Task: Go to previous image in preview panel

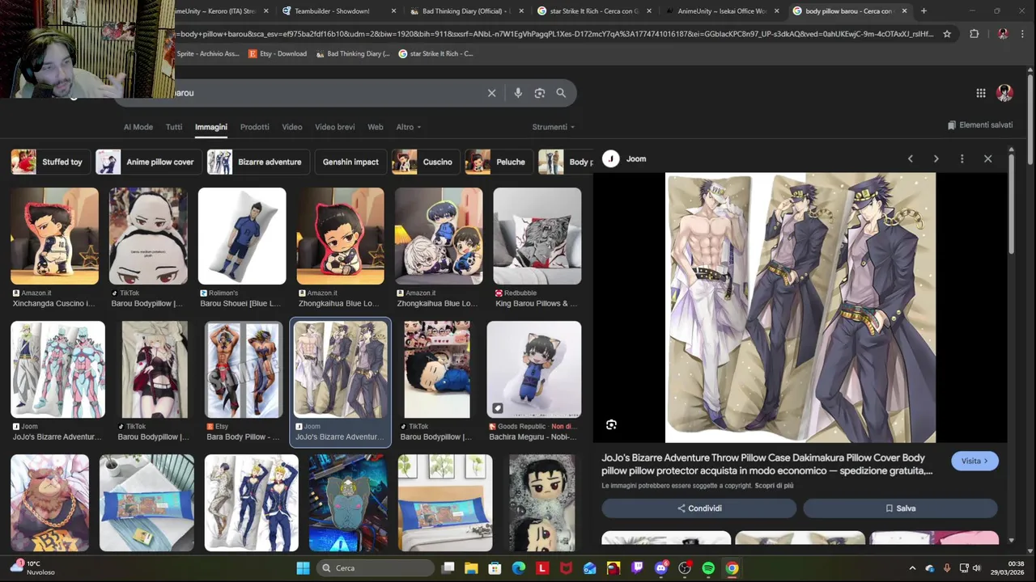Action: pos(911,159)
